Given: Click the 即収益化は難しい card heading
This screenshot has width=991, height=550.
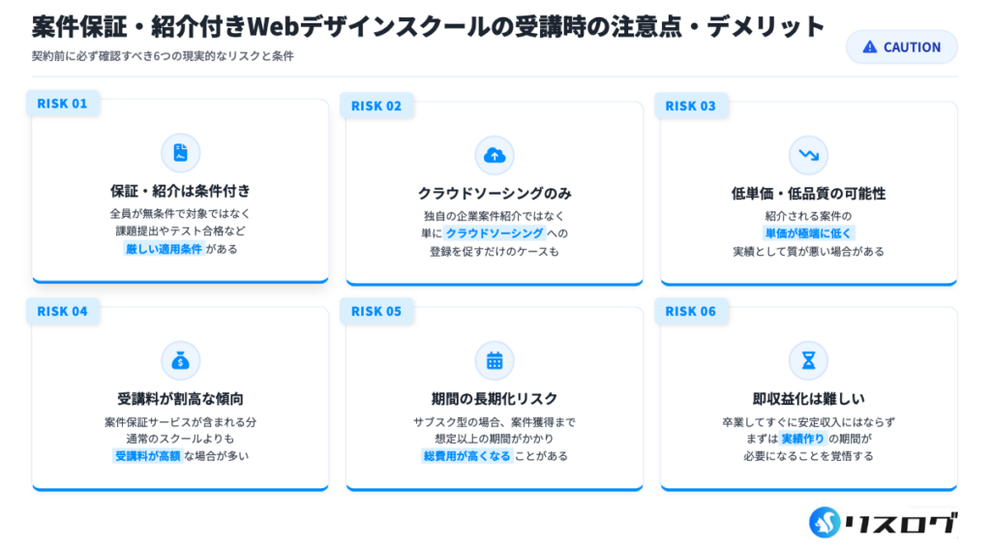Looking at the screenshot, I should pyautogui.click(x=808, y=399).
